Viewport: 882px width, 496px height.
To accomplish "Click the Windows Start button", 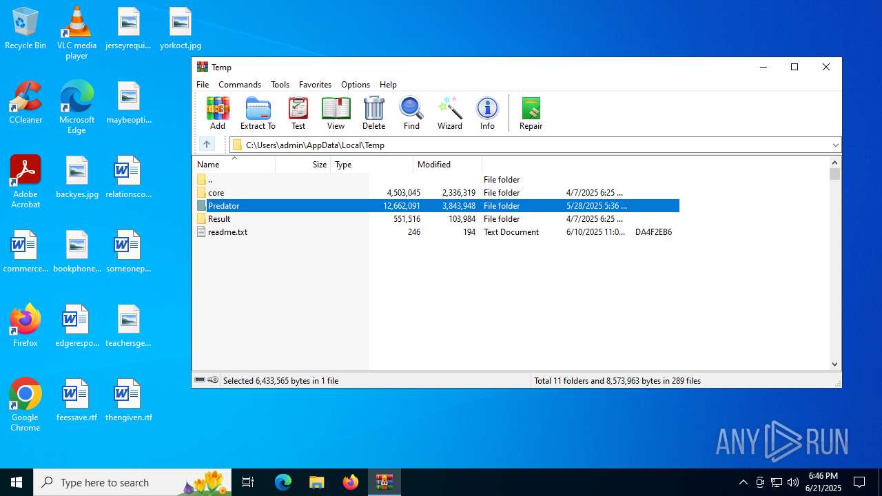I will click(17, 482).
